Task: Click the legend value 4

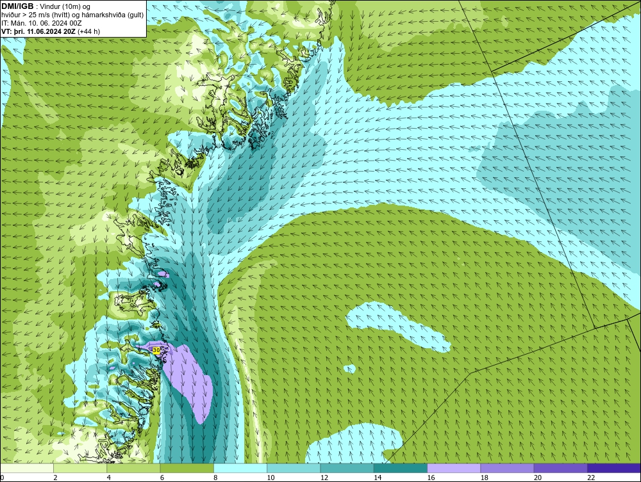Action: point(109,478)
